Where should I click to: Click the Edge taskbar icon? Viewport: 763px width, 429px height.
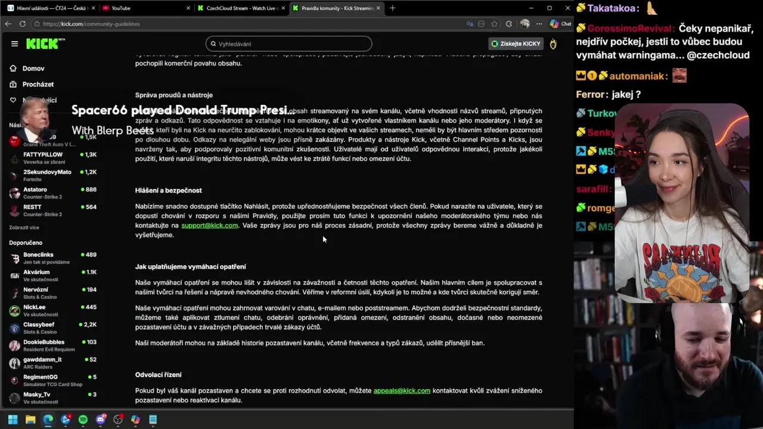click(48, 419)
